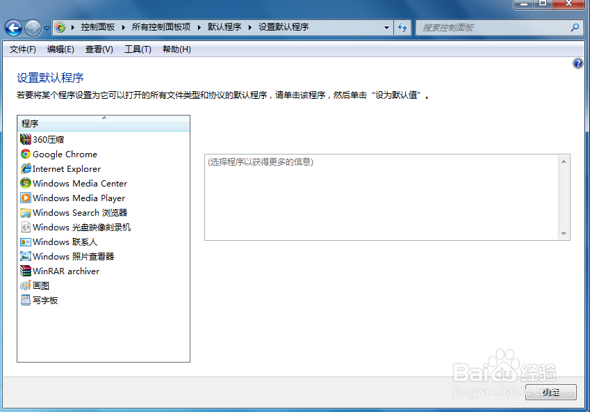Select the Windows 光盘映像刻录机 entry text
Image resolution: width=590 pixels, height=412 pixels.
(81, 228)
